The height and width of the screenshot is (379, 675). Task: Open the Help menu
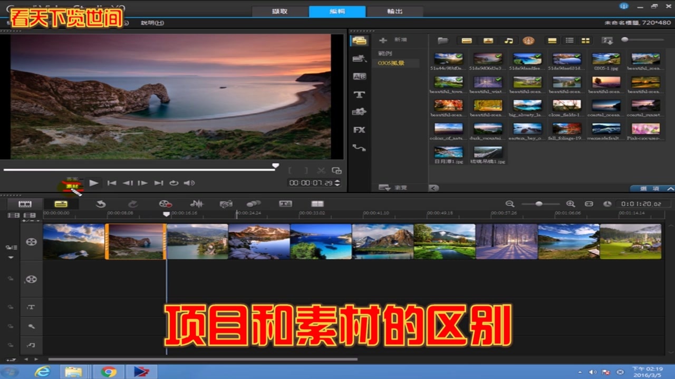(x=152, y=23)
